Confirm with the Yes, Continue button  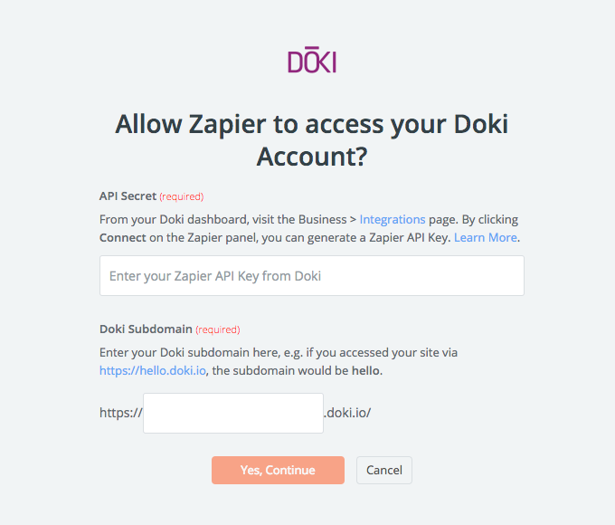pos(278,470)
